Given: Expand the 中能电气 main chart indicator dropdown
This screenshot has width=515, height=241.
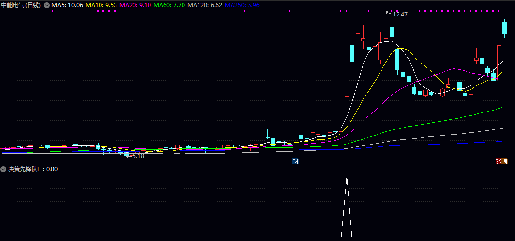Looking at the screenshot, I should pos(46,5).
